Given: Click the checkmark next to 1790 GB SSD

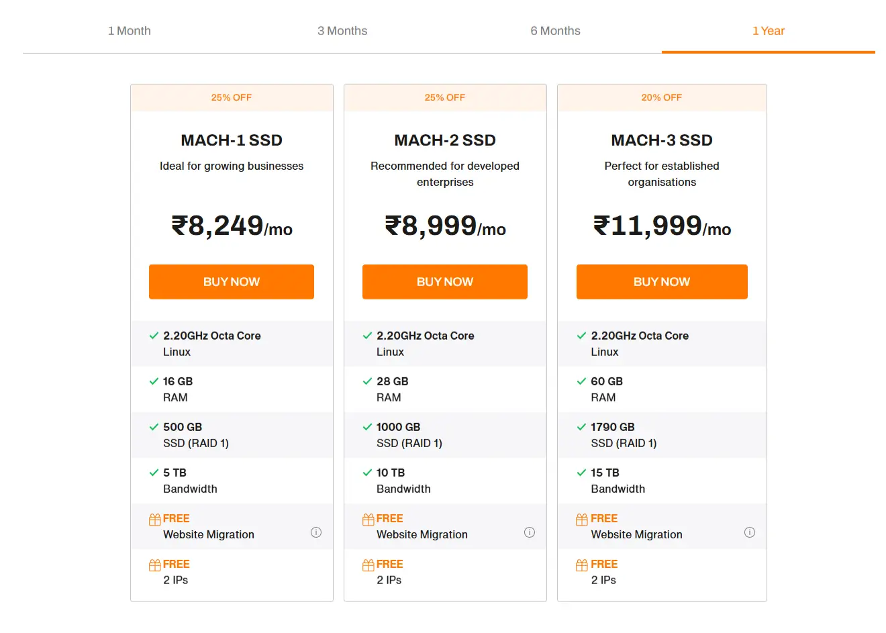Looking at the screenshot, I should (x=581, y=427).
